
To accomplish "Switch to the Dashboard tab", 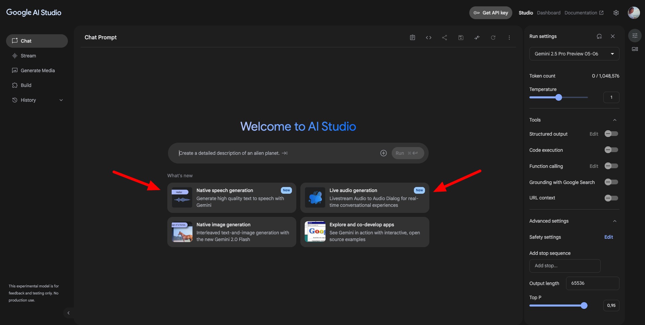I will [549, 13].
